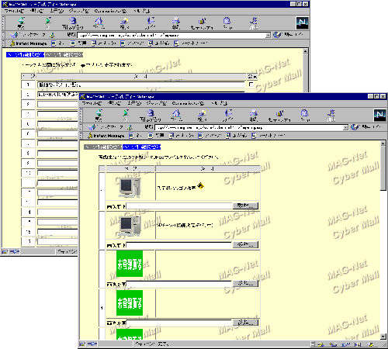The width and height of the screenshot is (388, 349).
Task: Open the location history dropdown in back window
Action: click(x=268, y=35)
